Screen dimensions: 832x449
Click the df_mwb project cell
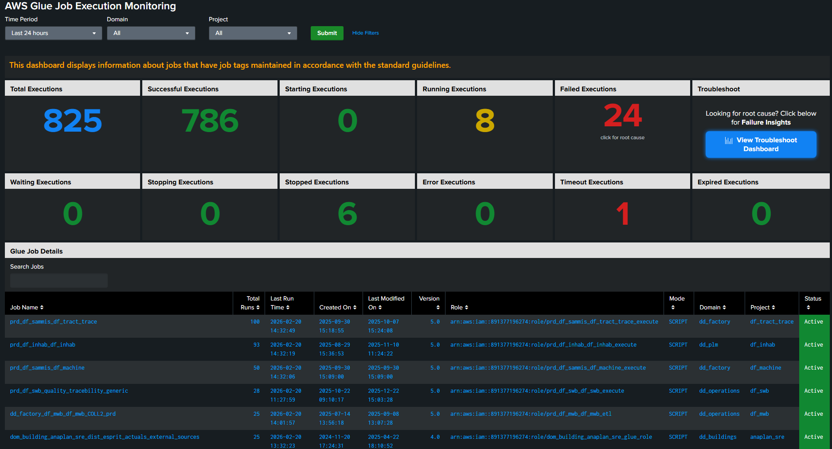pyautogui.click(x=759, y=414)
